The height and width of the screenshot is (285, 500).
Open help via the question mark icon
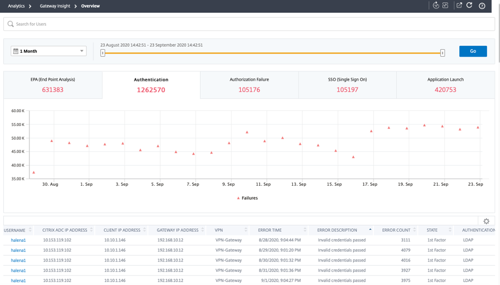tap(482, 6)
